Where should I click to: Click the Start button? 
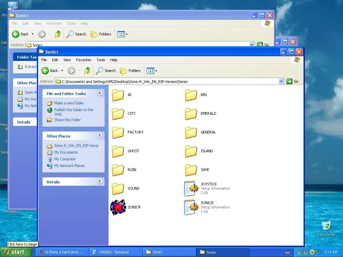(x=15, y=252)
